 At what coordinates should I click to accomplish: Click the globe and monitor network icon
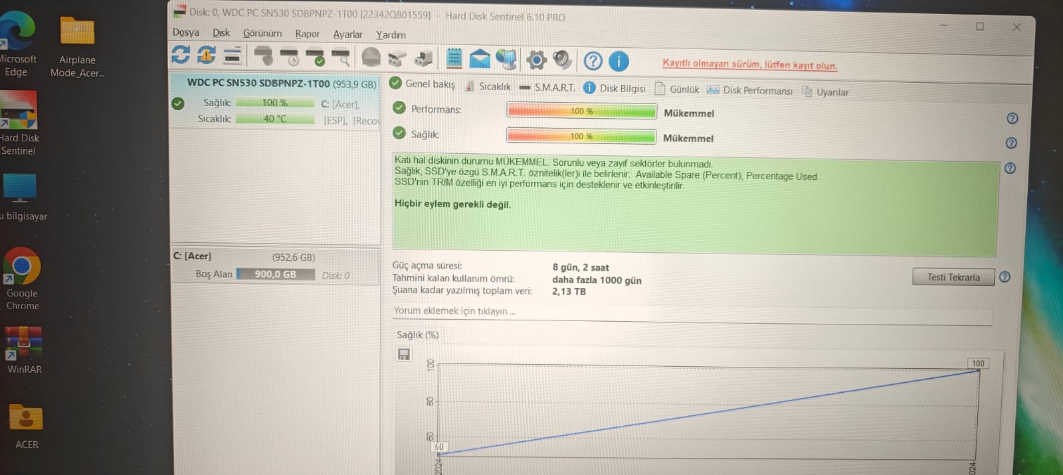click(506, 60)
